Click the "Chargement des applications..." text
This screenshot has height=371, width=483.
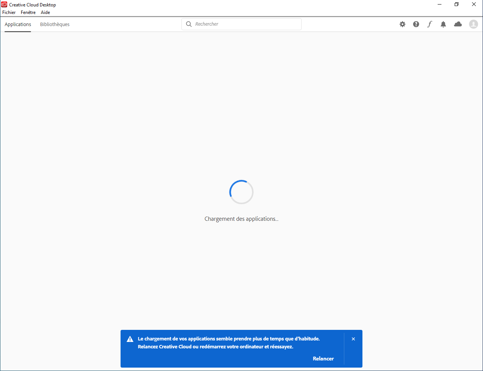(241, 219)
